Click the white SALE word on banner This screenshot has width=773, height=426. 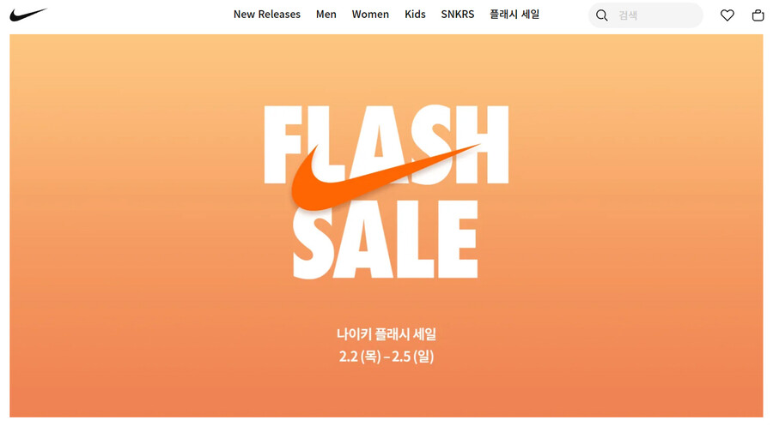pyautogui.click(x=385, y=239)
